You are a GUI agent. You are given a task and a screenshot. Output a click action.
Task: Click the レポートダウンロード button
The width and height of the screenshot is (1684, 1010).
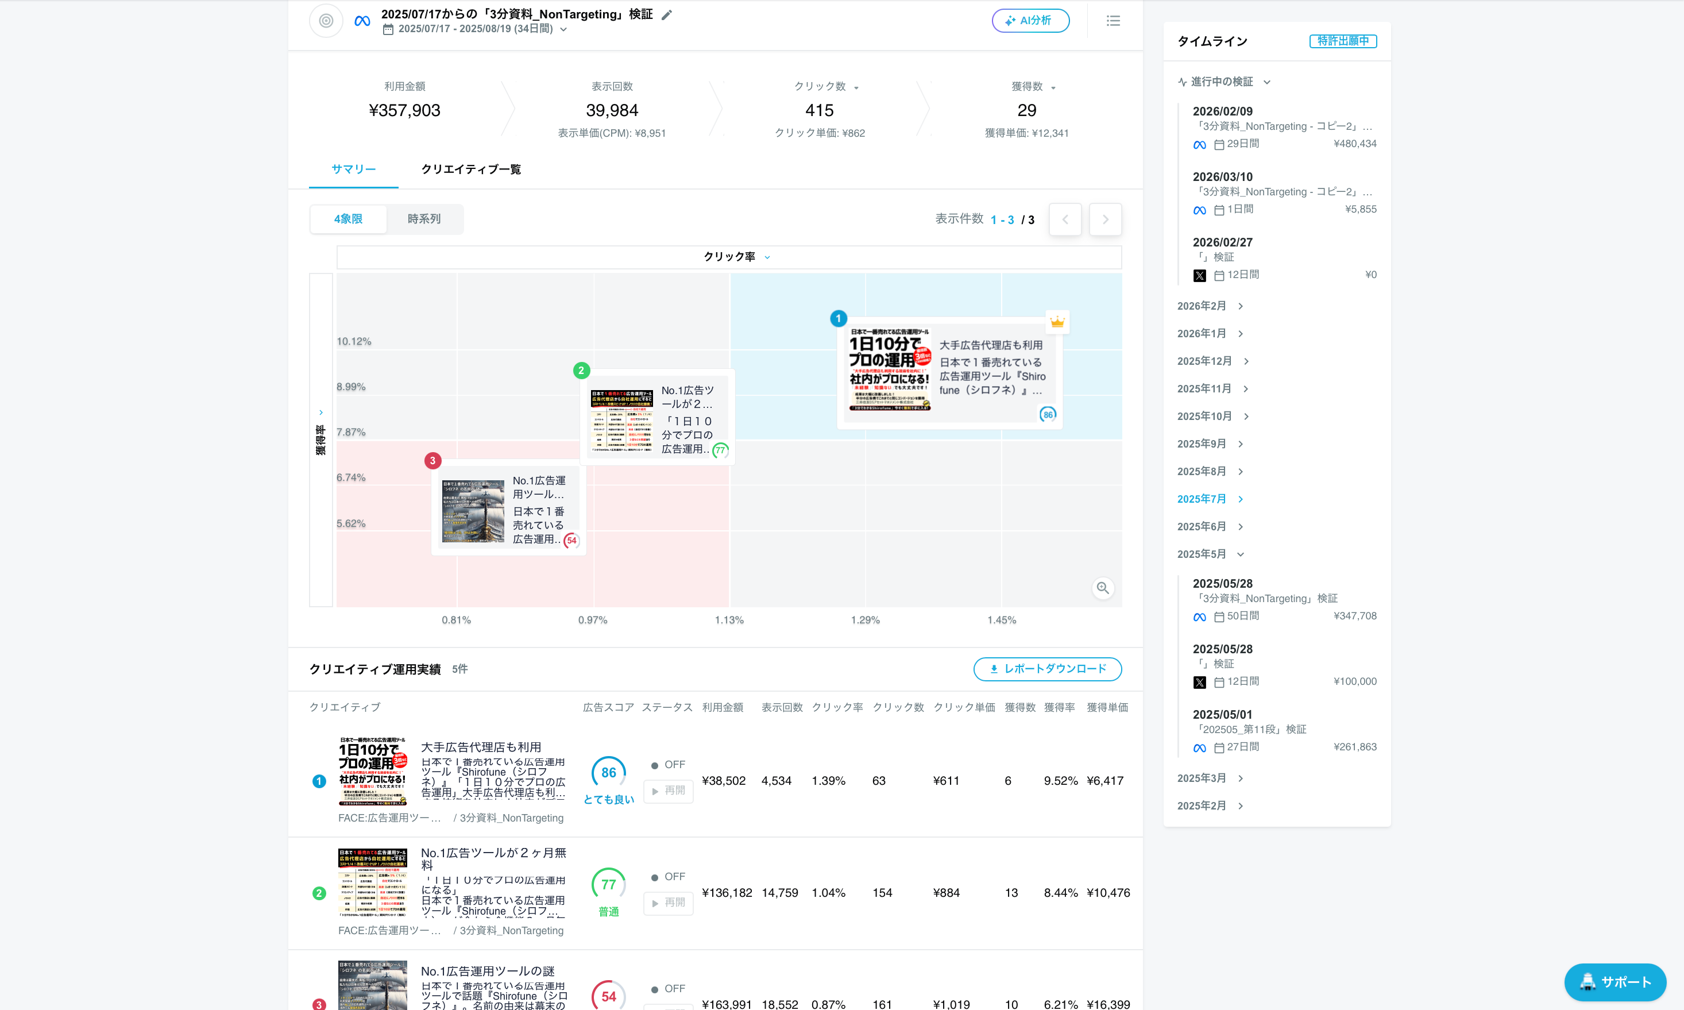point(1047,669)
